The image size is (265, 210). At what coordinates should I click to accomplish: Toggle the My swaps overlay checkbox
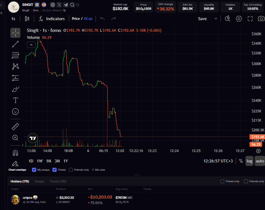point(34,170)
